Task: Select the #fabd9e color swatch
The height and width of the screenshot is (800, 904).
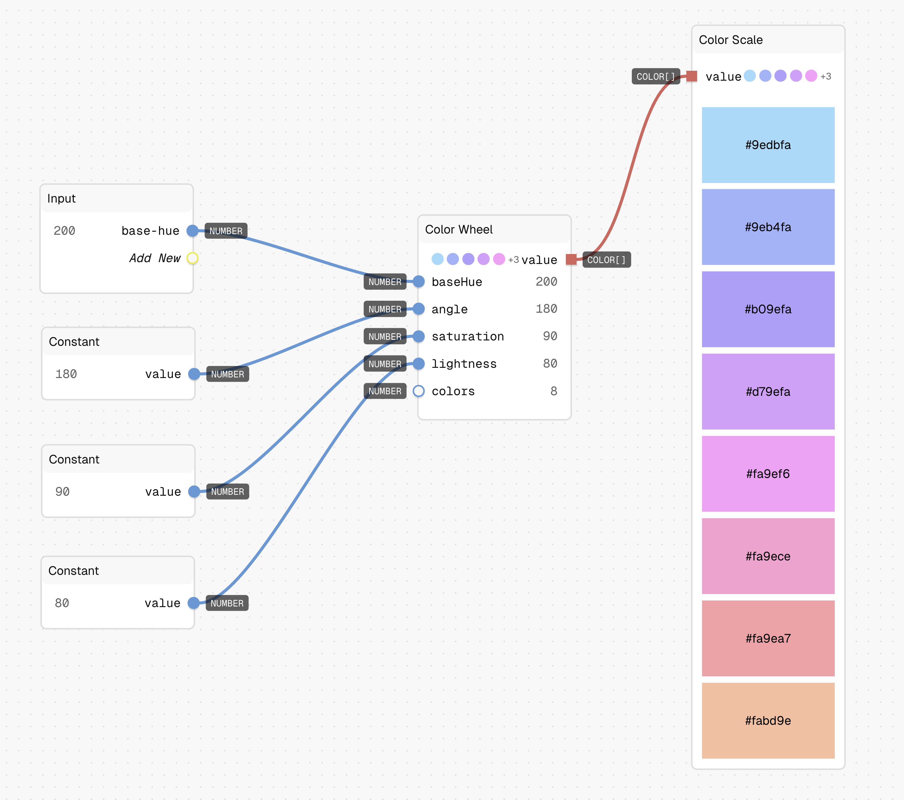Action: pyautogui.click(x=768, y=721)
